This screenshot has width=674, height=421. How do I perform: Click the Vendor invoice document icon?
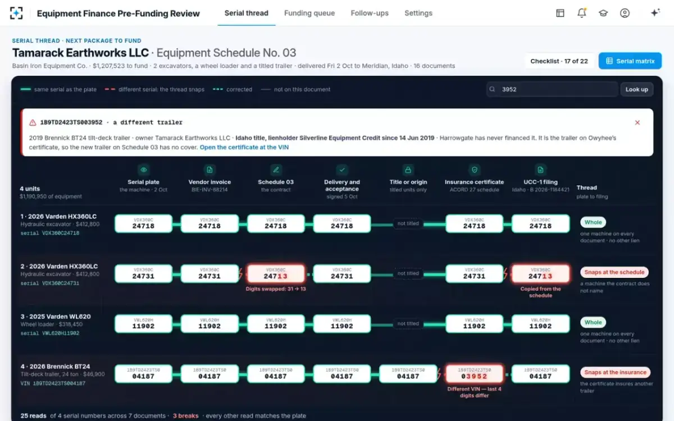pos(210,170)
